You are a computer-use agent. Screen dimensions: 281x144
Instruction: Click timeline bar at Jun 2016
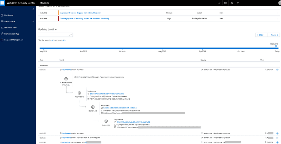coord(84,48)
